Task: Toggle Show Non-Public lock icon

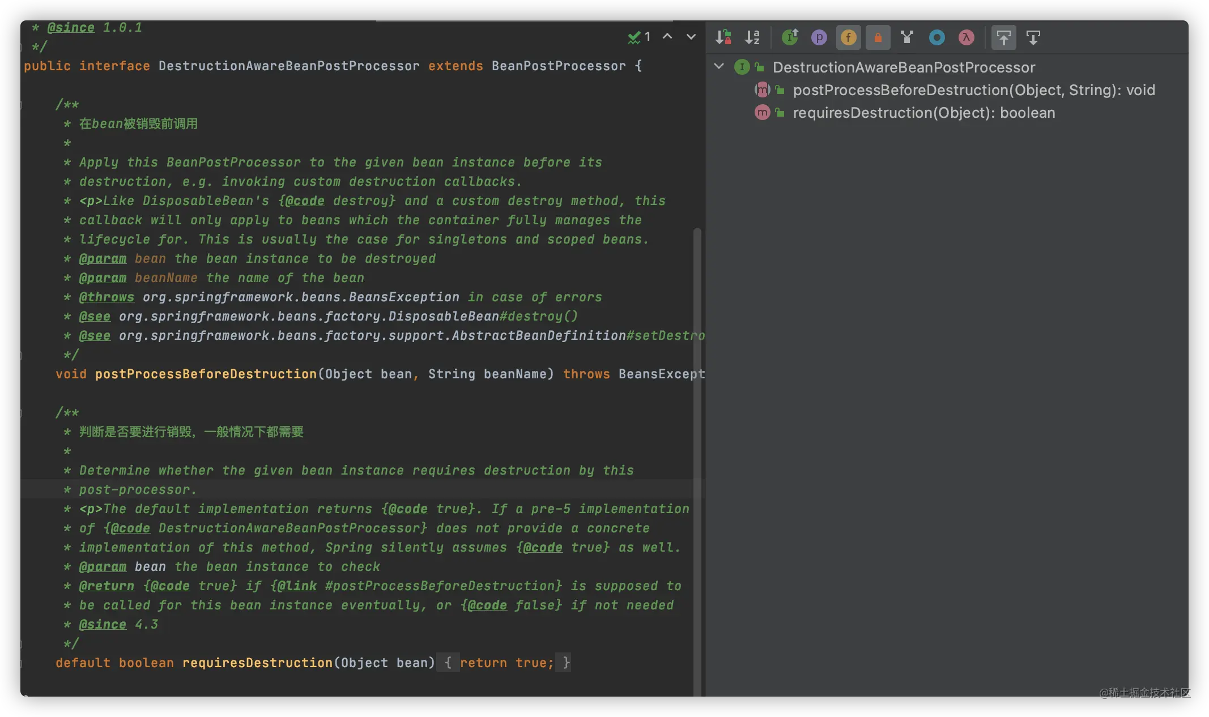Action: 878,37
